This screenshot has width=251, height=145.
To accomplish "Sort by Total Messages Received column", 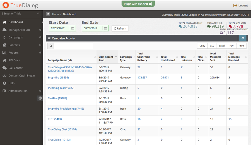I will pos(237,57).
